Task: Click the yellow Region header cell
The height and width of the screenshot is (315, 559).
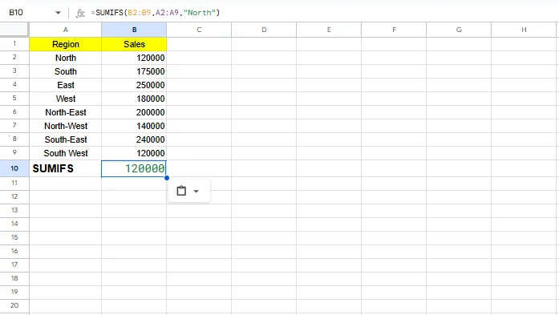Action: click(x=66, y=44)
